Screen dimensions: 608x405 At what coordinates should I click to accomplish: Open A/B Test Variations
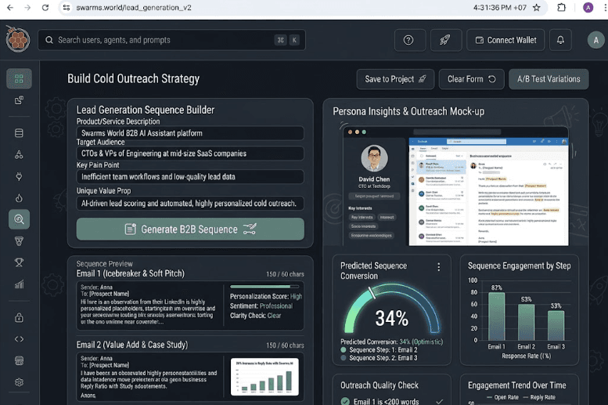(549, 79)
